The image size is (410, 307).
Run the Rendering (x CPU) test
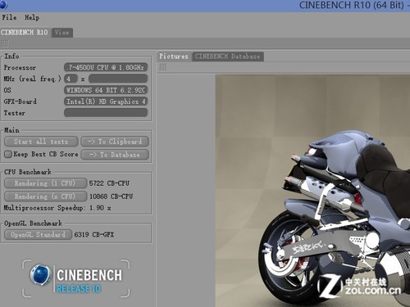(x=45, y=196)
